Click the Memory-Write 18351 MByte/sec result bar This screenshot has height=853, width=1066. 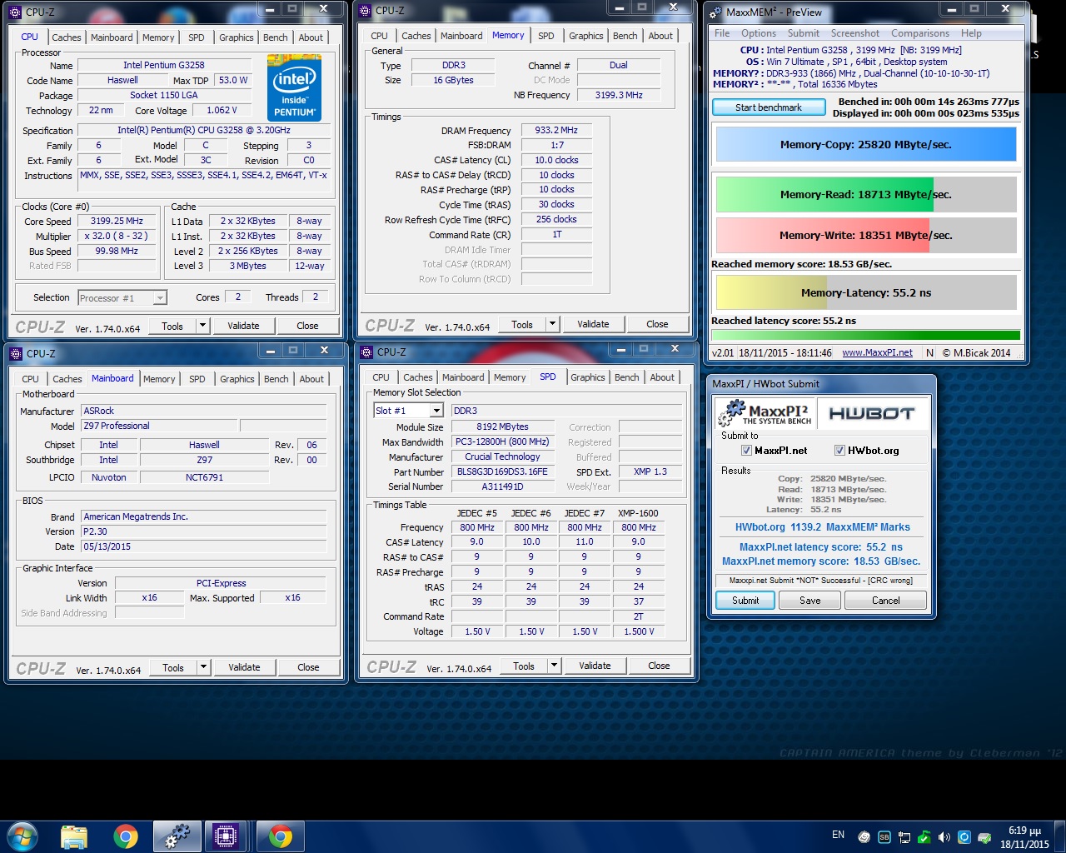coord(866,235)
